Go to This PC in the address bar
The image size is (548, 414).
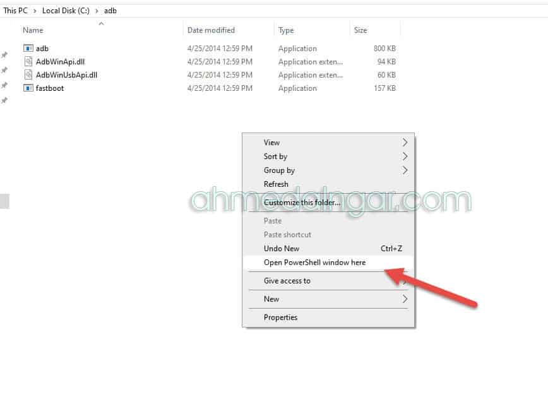point(15,11)
